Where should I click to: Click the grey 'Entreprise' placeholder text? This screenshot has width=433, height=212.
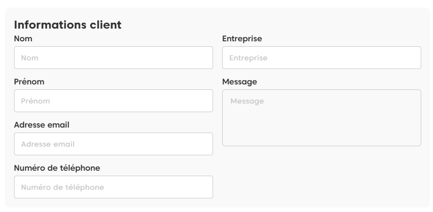tap(249, 58)
